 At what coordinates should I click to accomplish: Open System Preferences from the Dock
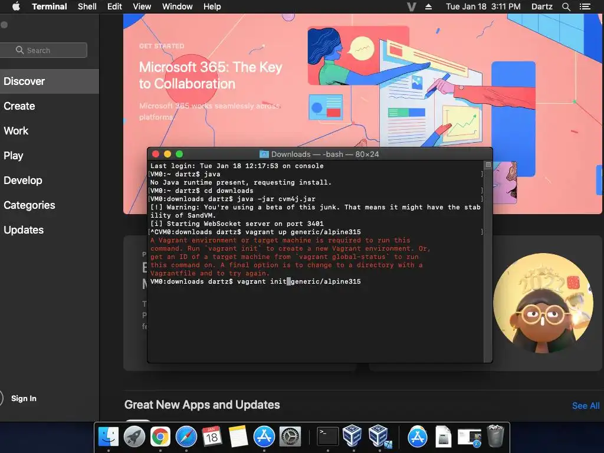coord(290,437)
